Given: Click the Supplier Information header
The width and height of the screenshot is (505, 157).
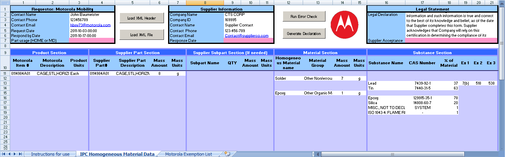Looking at the screenshot, I should [221, 9].
